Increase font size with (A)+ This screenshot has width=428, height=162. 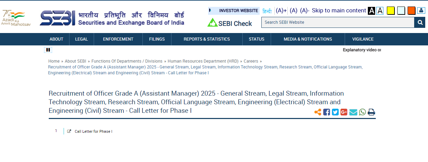tap(281, 11)
